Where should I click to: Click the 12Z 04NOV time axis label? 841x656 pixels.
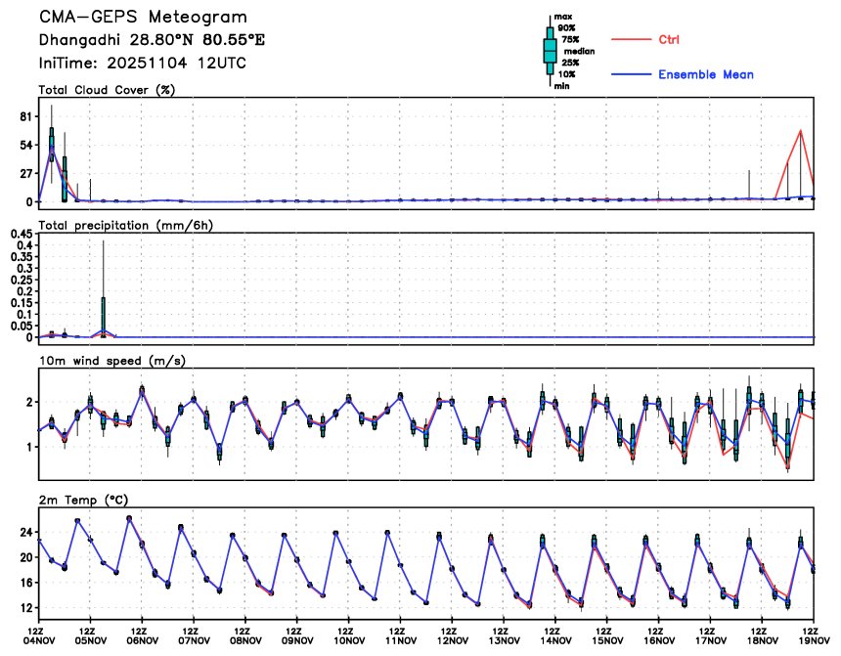pos(38,636)
